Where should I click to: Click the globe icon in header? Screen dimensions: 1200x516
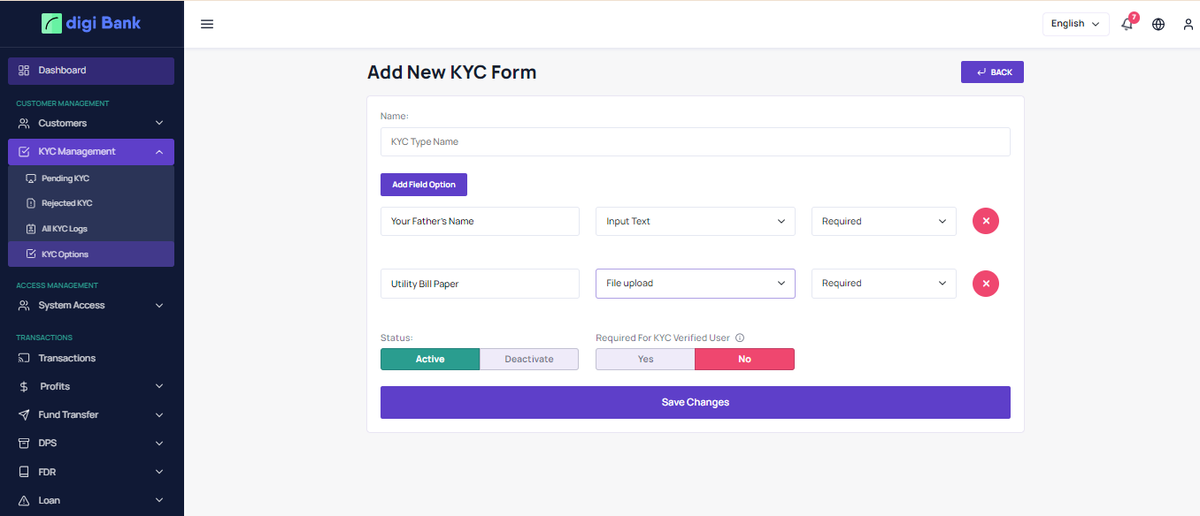pos(1158,24)
